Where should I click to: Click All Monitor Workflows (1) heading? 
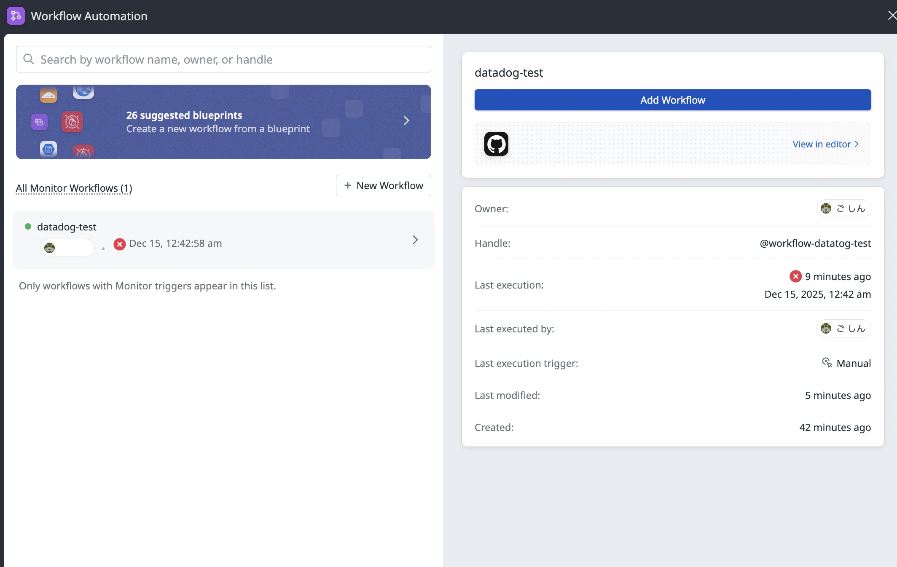click(x=74, y=188)
